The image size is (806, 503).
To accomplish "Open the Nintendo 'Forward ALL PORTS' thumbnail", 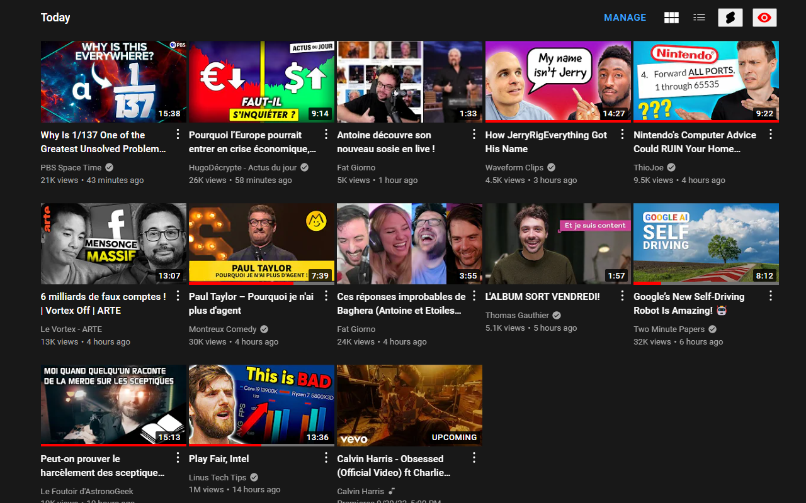I will coord(706,82).
